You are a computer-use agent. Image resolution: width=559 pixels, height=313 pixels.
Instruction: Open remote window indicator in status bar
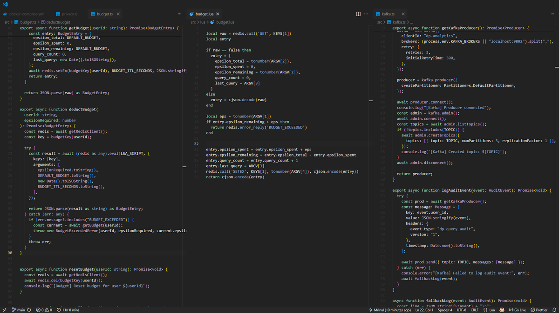(4, 310)
